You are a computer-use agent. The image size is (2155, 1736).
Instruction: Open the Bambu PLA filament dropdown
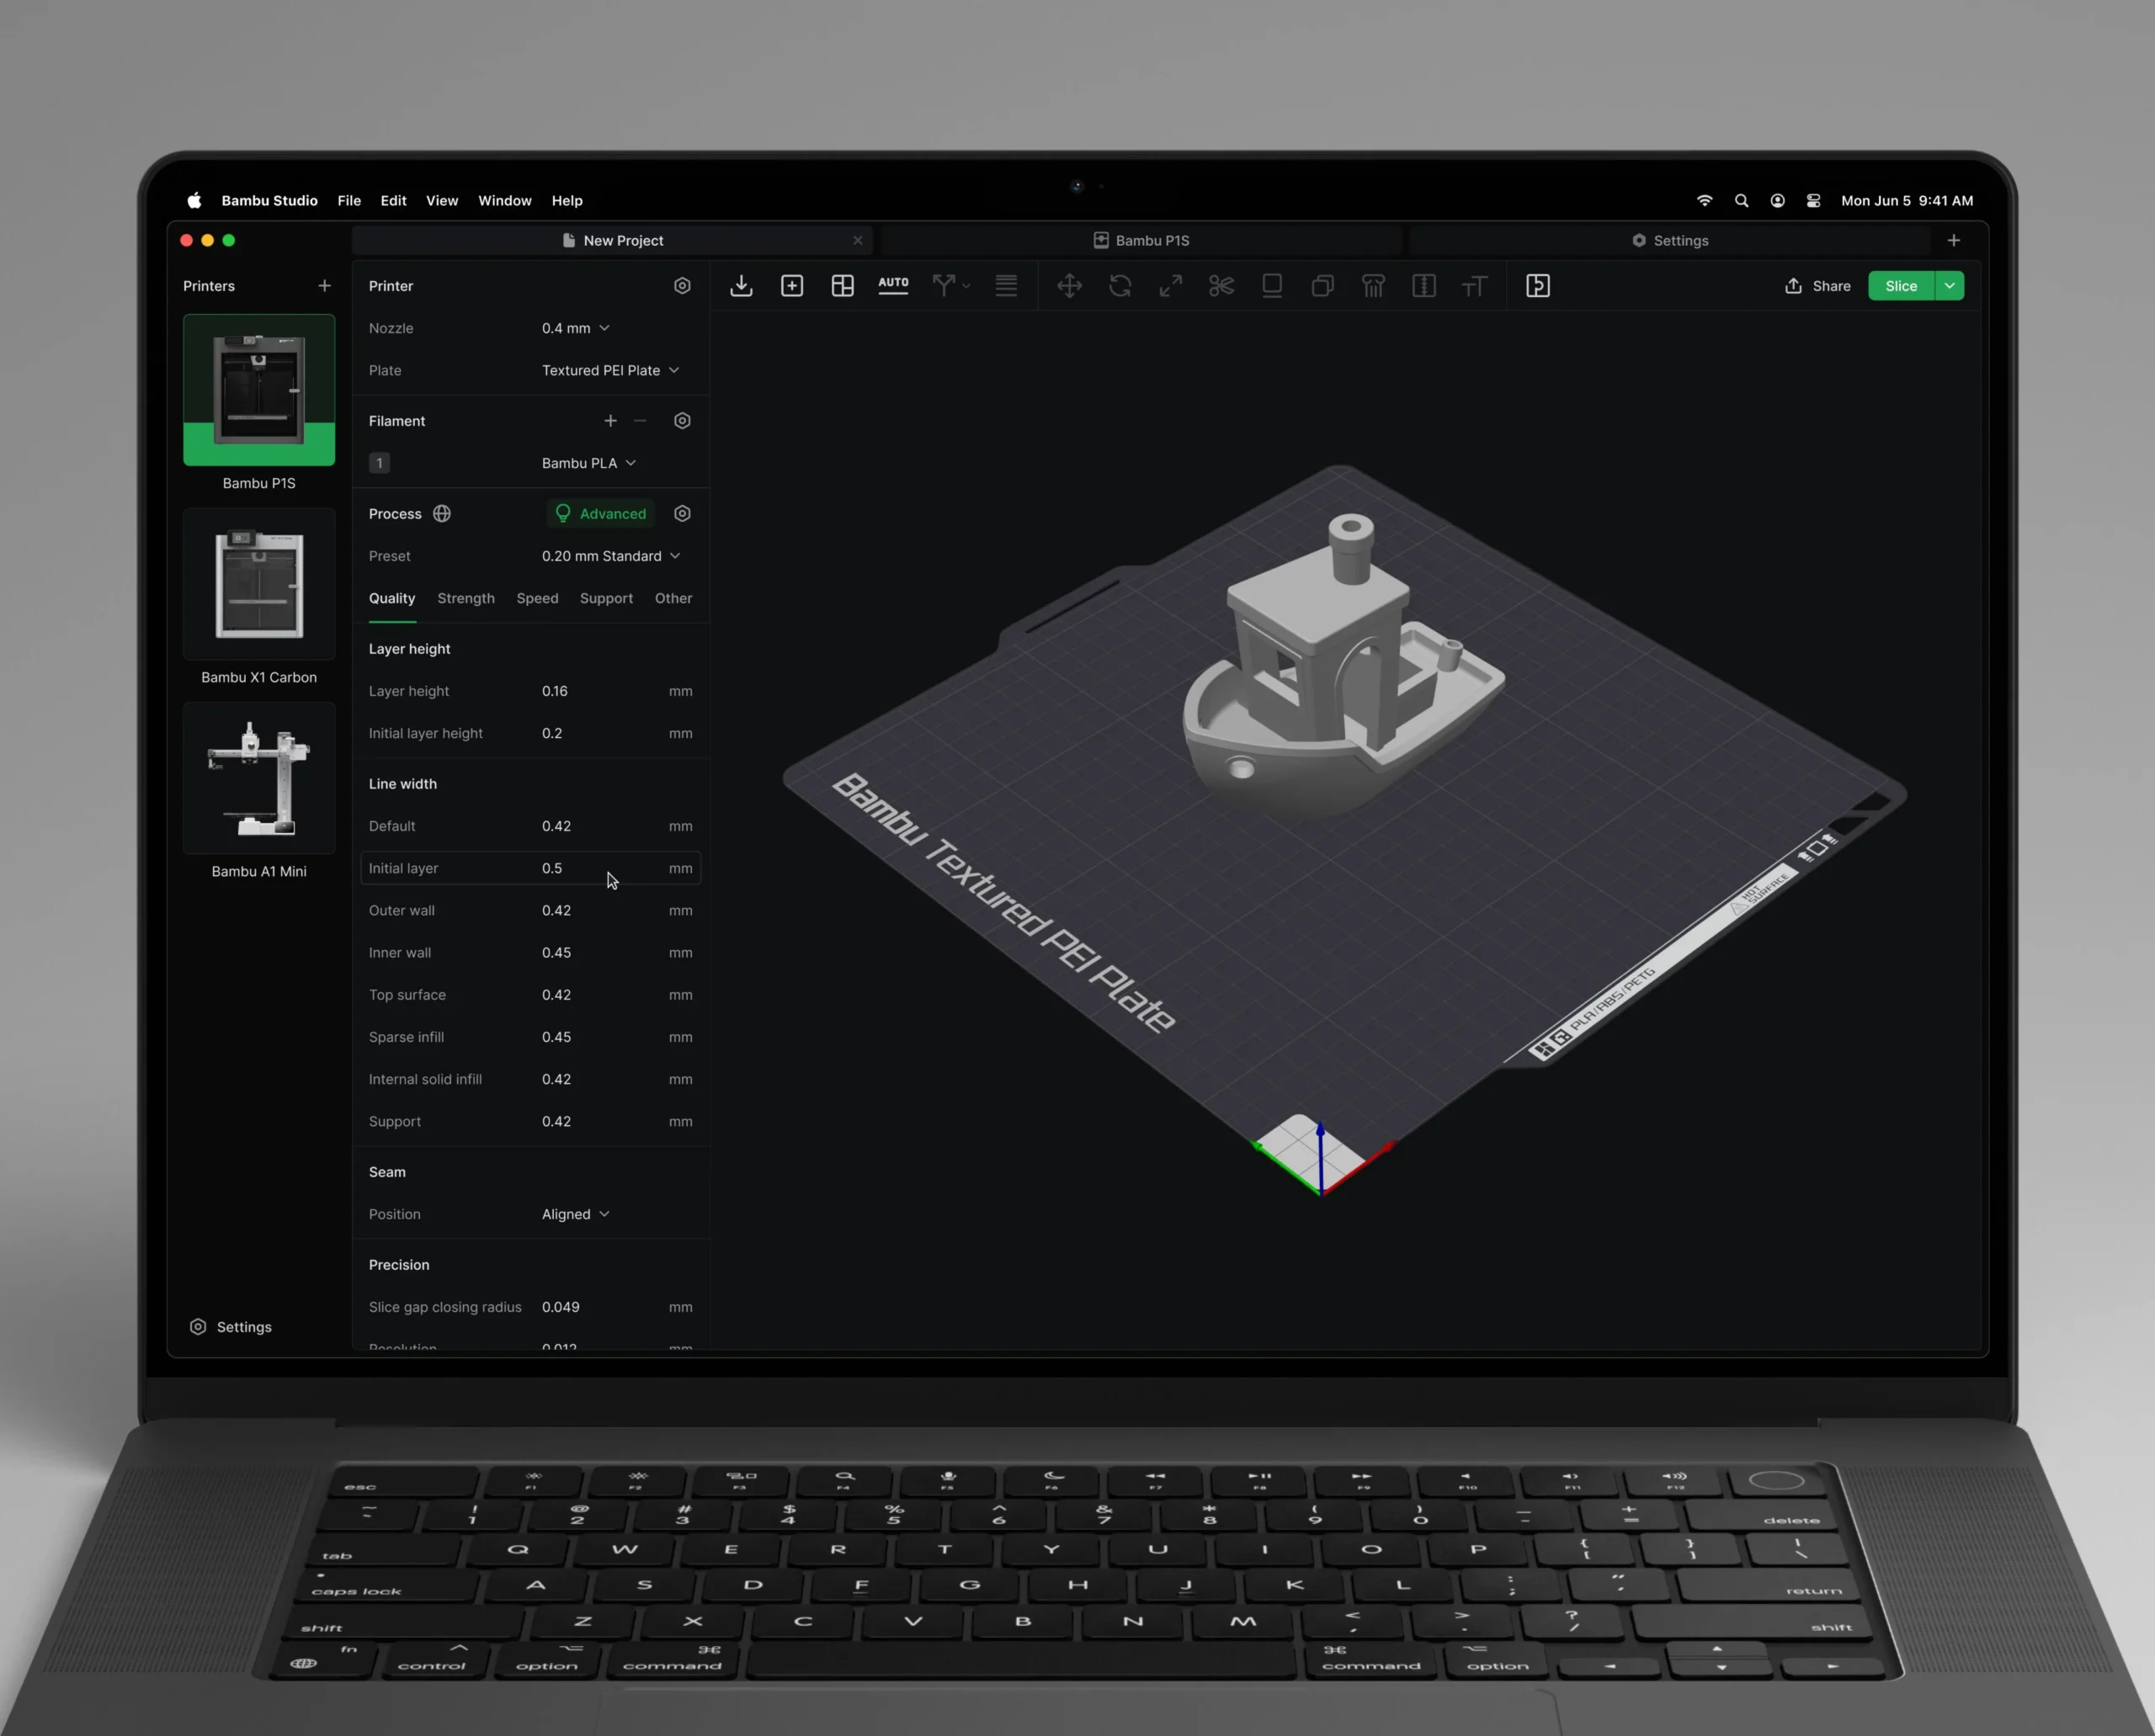coord(589,463)
